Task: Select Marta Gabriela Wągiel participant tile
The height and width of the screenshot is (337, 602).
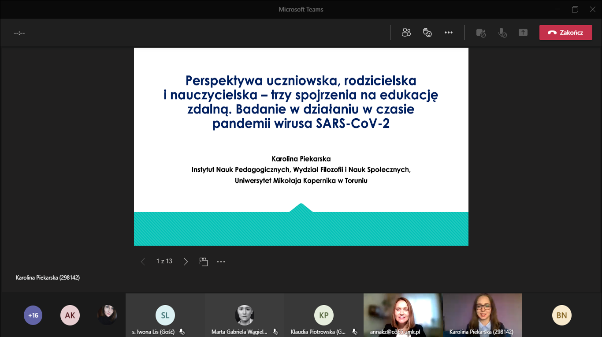Action: click(245, 315)
